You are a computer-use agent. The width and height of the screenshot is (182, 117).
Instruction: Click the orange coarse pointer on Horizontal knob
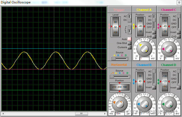click(114, 102)
